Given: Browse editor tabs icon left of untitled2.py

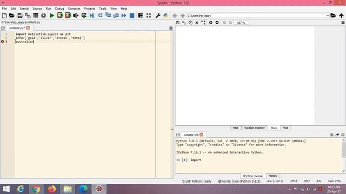Looking at the screenshot, I should coord(3,28).
